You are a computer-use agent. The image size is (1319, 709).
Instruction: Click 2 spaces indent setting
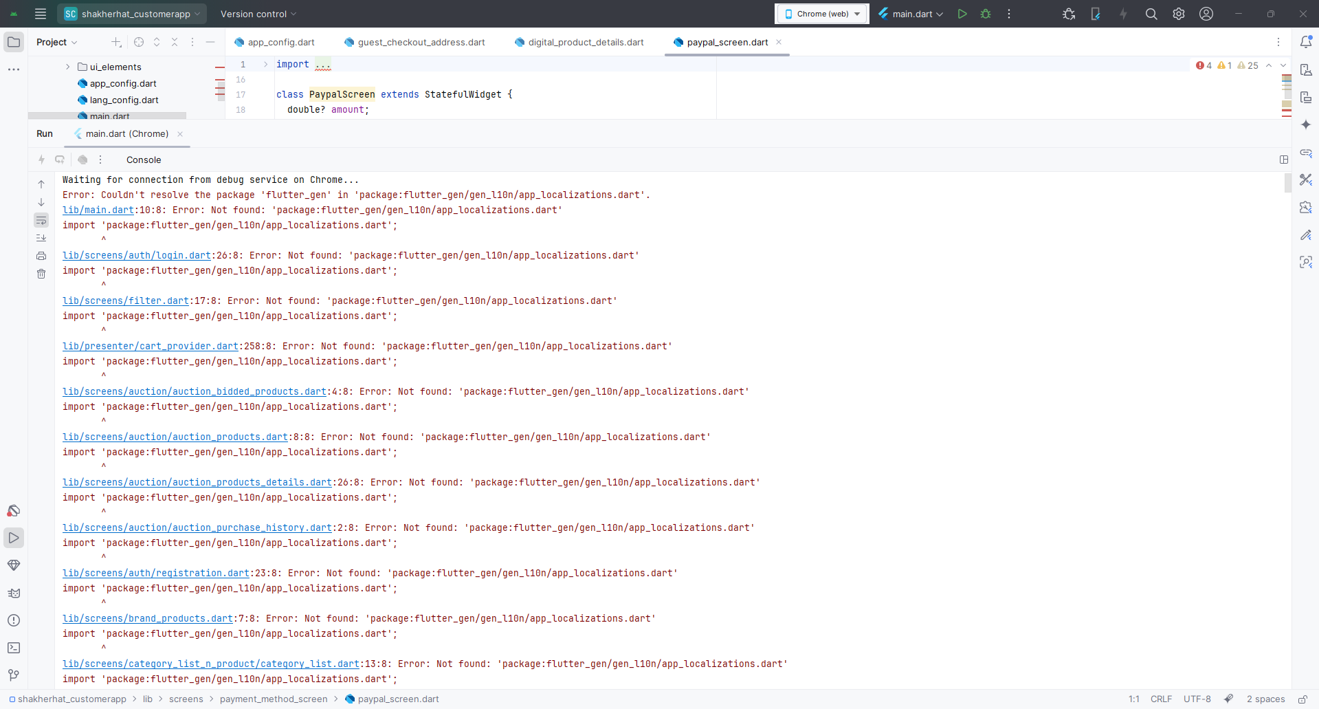1265,699
